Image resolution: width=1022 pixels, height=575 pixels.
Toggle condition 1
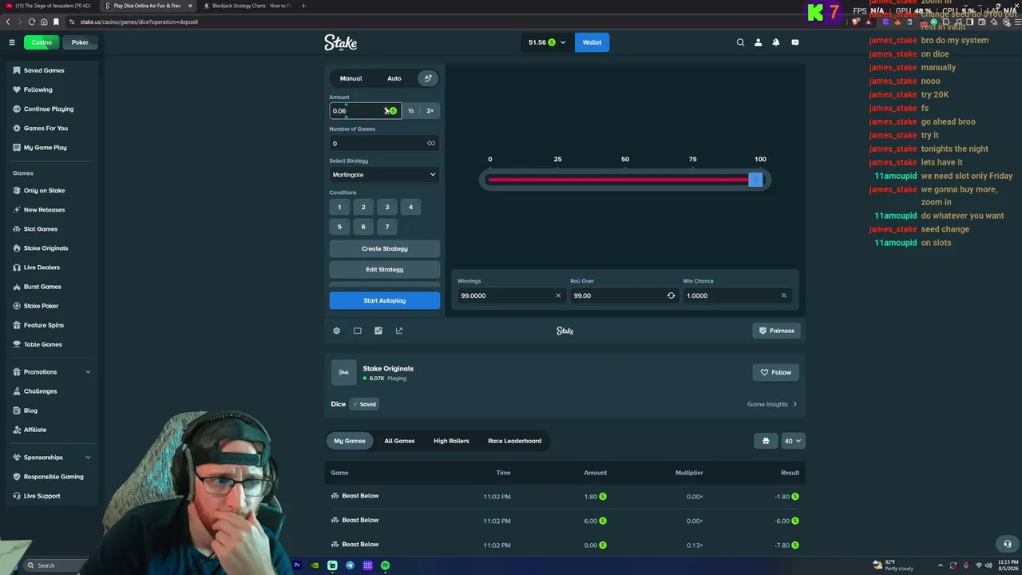(x=339, y=207)
